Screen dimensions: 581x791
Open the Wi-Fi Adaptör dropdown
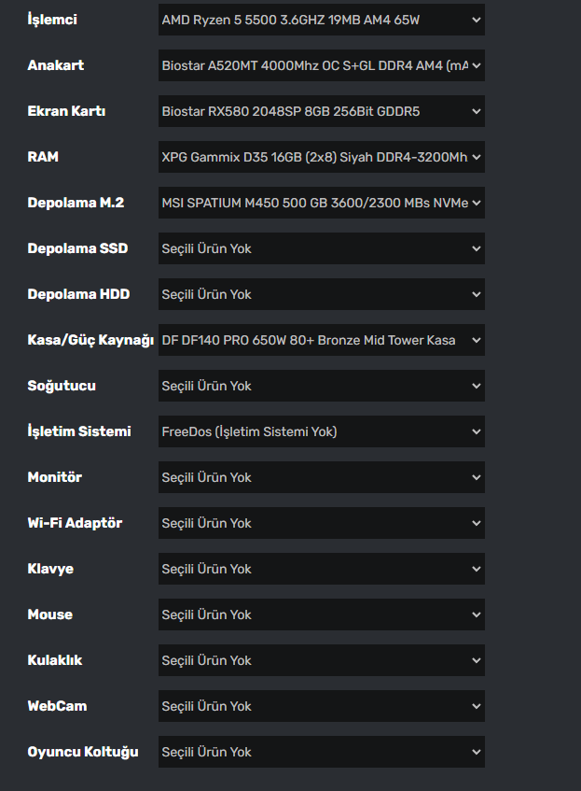321,523
